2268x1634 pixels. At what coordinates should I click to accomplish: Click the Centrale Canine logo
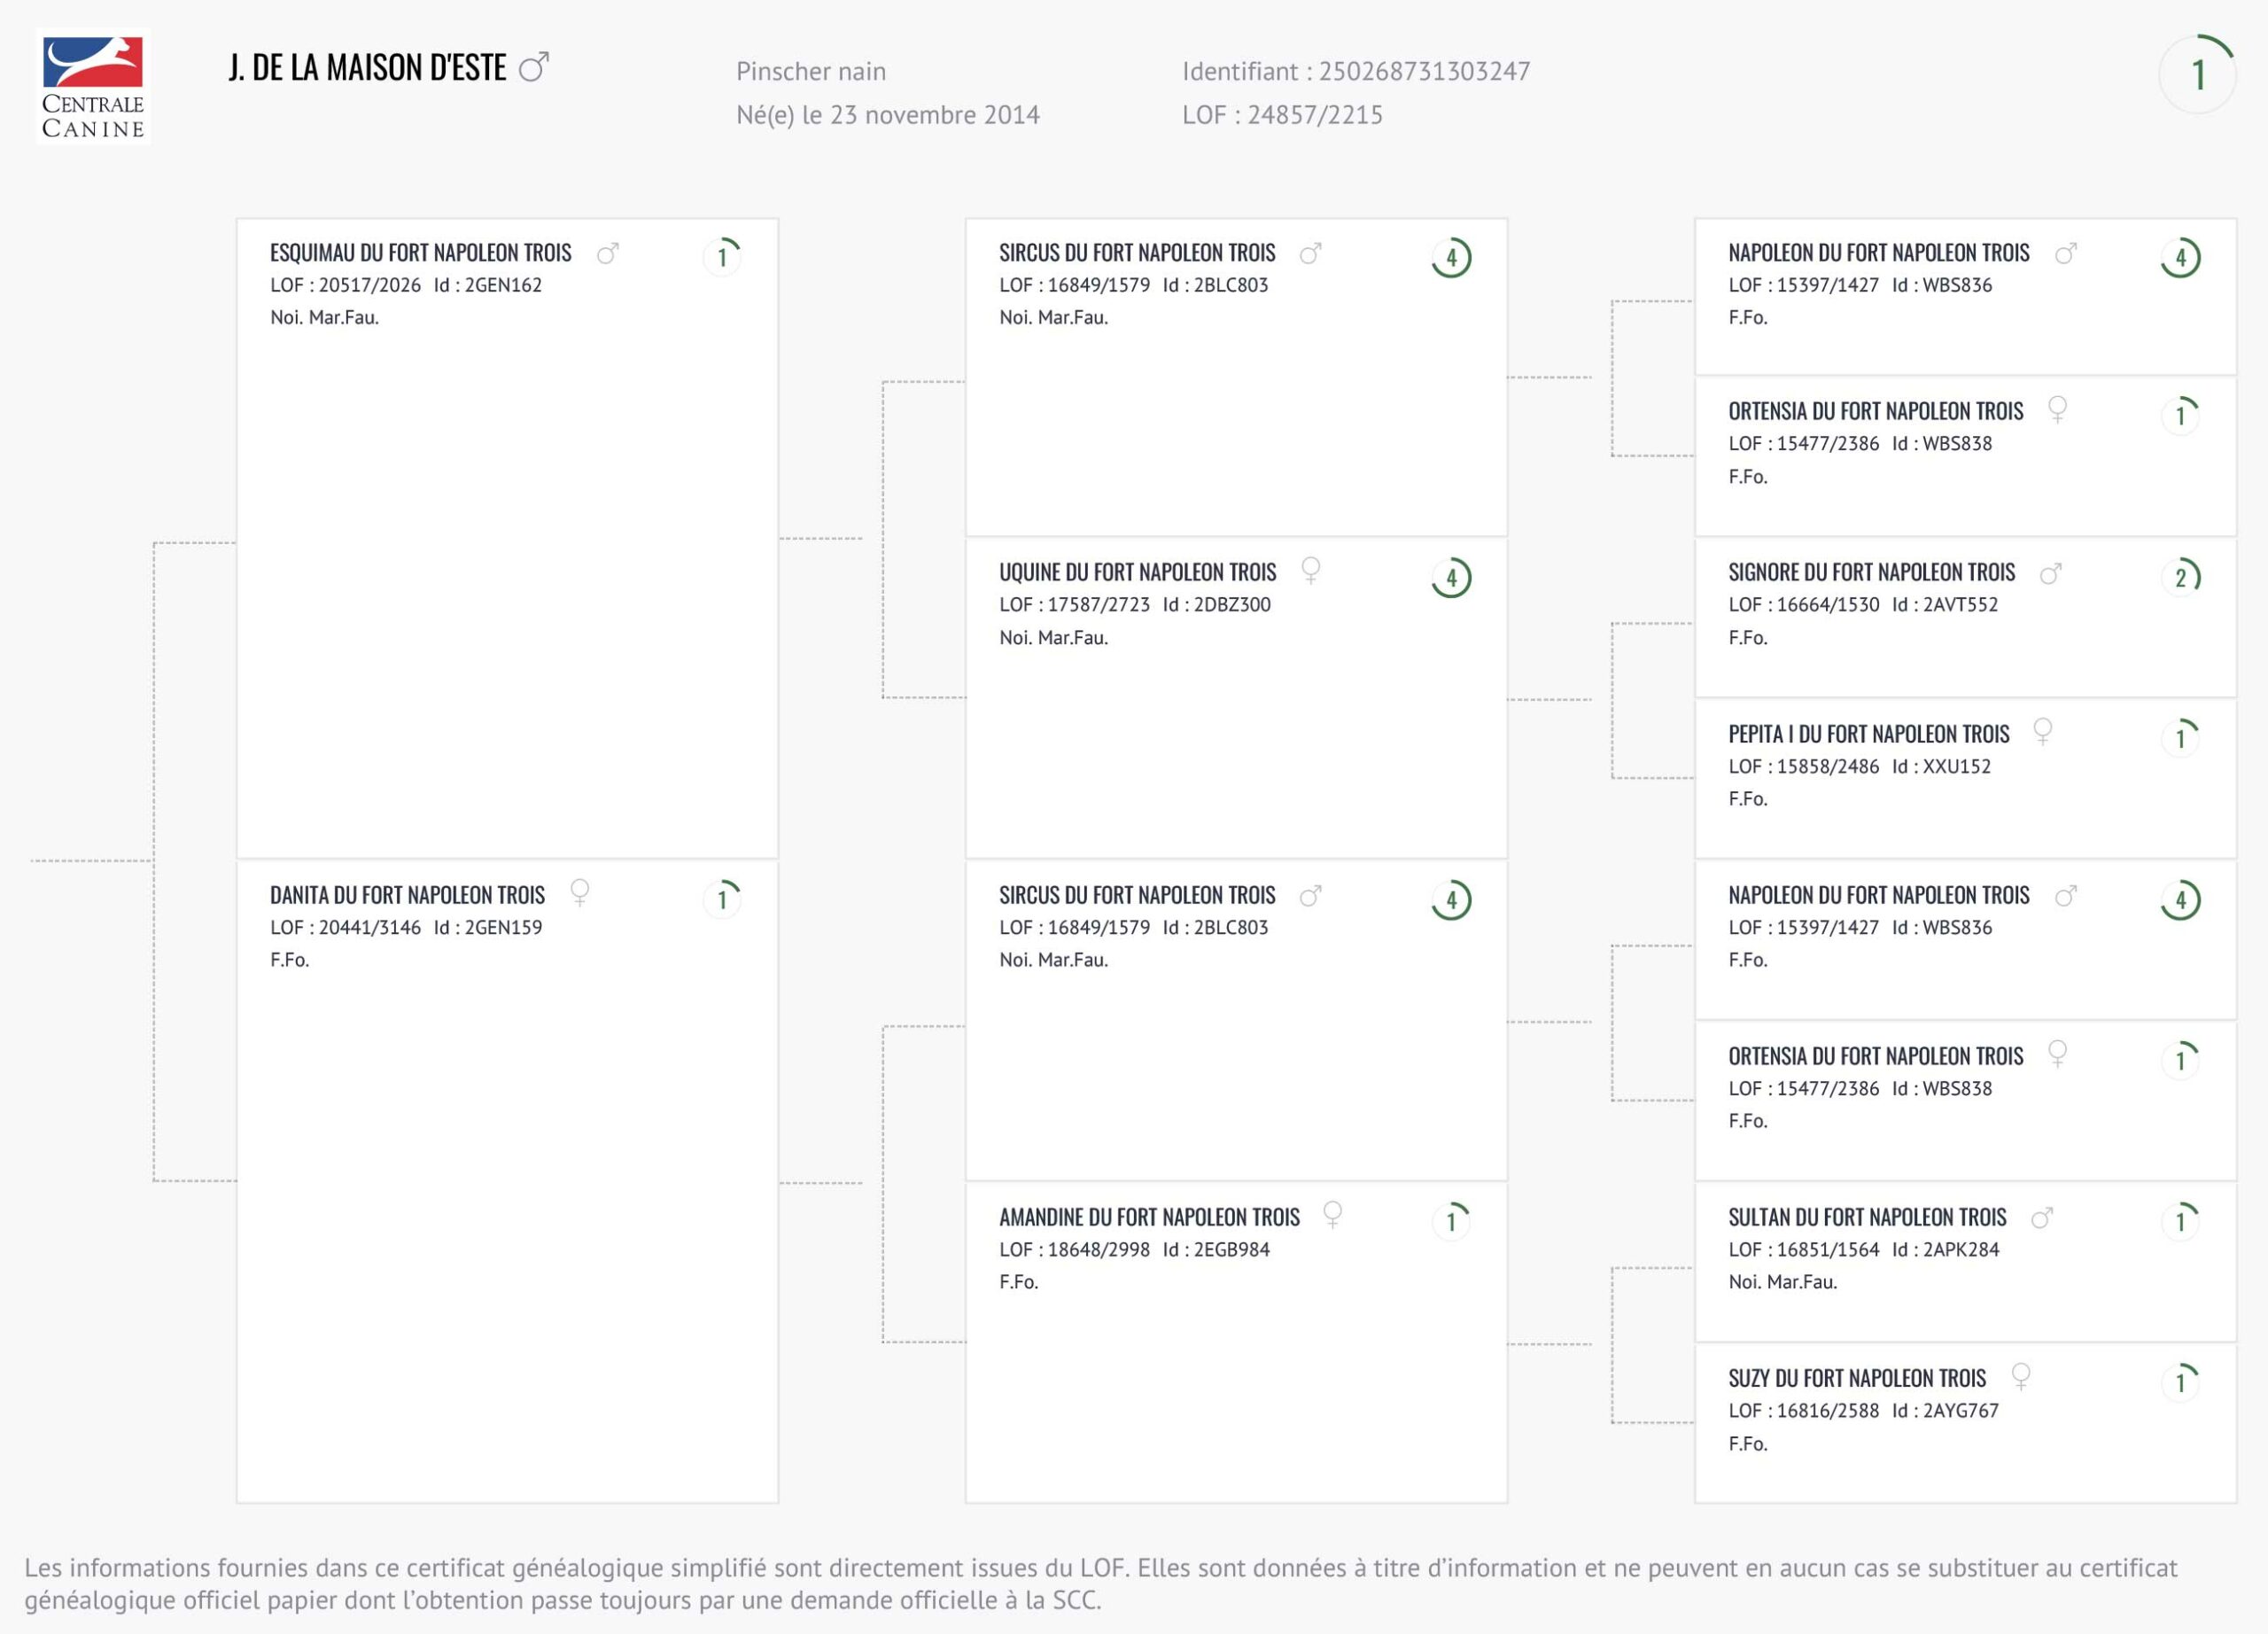(93, 87)
